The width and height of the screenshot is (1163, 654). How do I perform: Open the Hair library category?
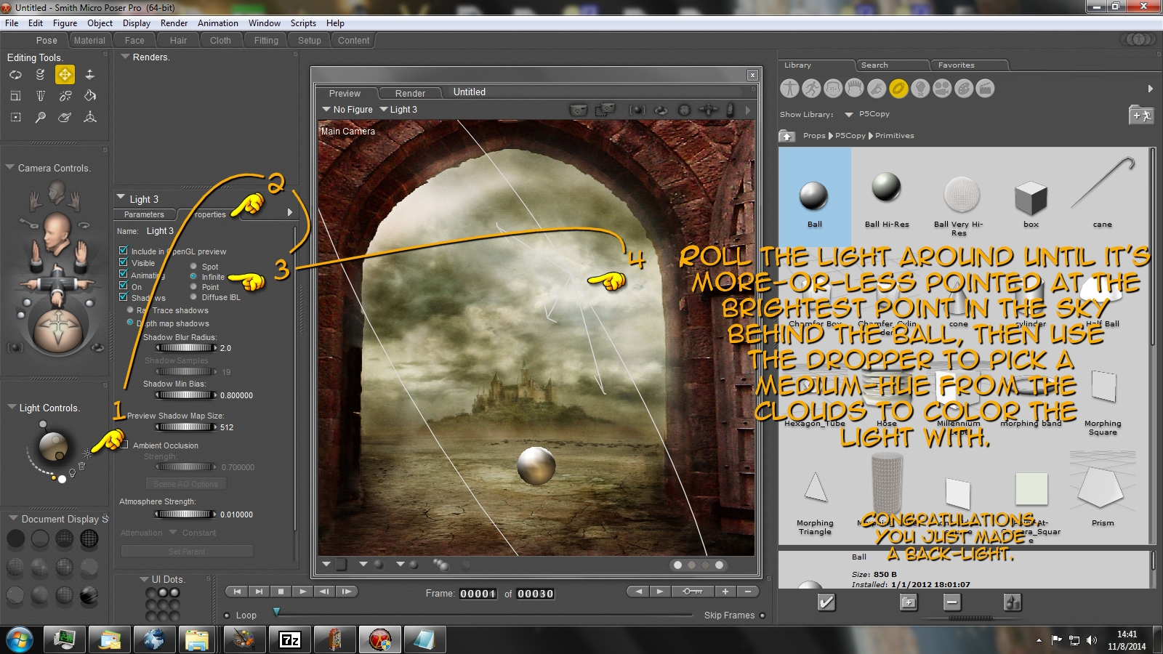tap(855, 89)
